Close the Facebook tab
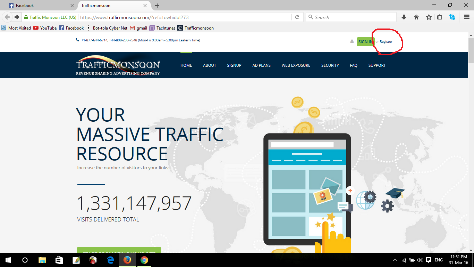 (x=72, y=6)
